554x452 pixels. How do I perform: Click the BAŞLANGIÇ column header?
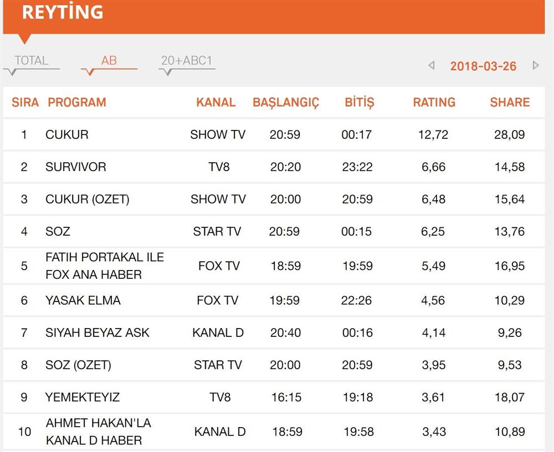click(x=286, y=102)
